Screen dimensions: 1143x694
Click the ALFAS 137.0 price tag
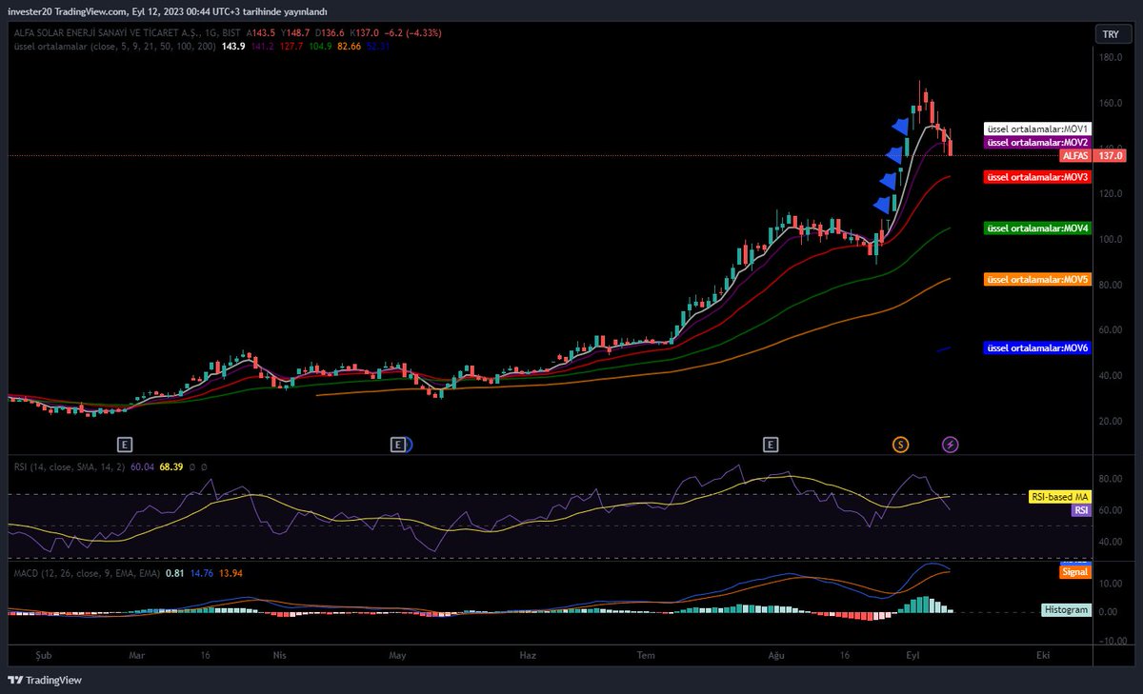tap(1093, 155)
